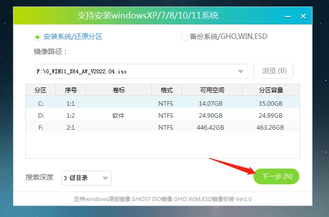Select the C: partition row
Screen dimensions: 329x217
pos(163,103)
